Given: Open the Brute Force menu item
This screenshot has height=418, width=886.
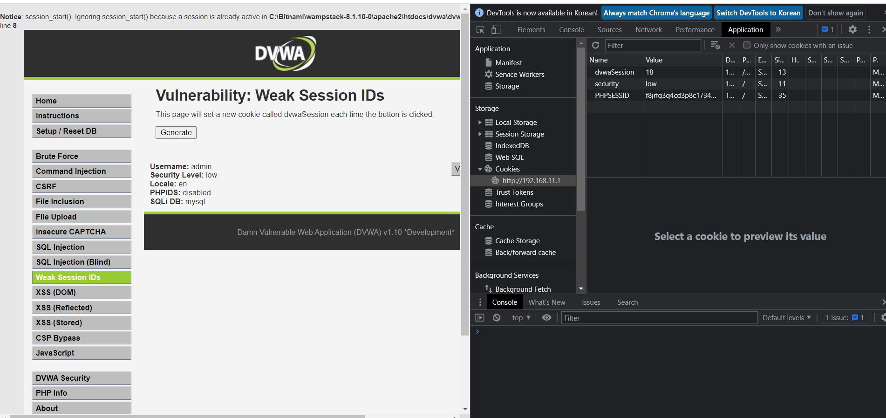Looking at the screenshot, I should pyautogui.click(x=82, y=156).
